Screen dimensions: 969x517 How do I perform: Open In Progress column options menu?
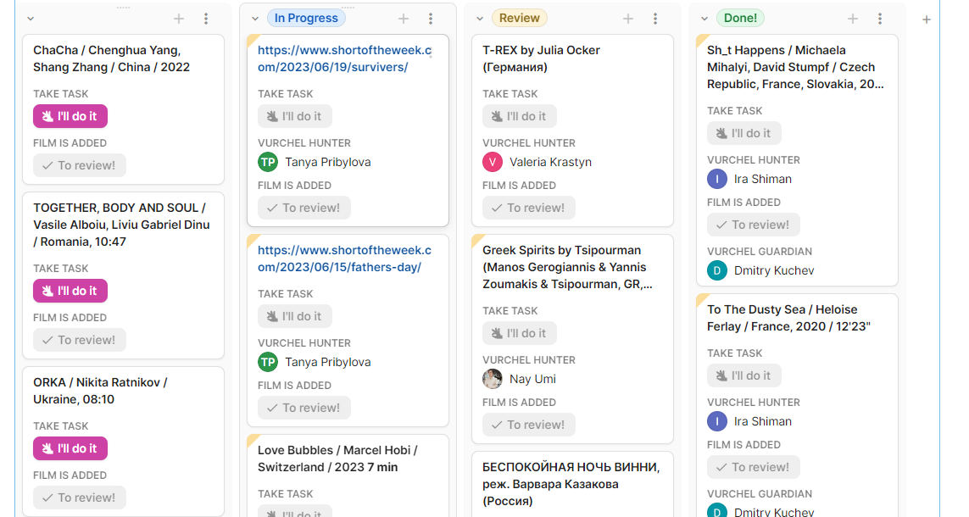pos(431,19)
